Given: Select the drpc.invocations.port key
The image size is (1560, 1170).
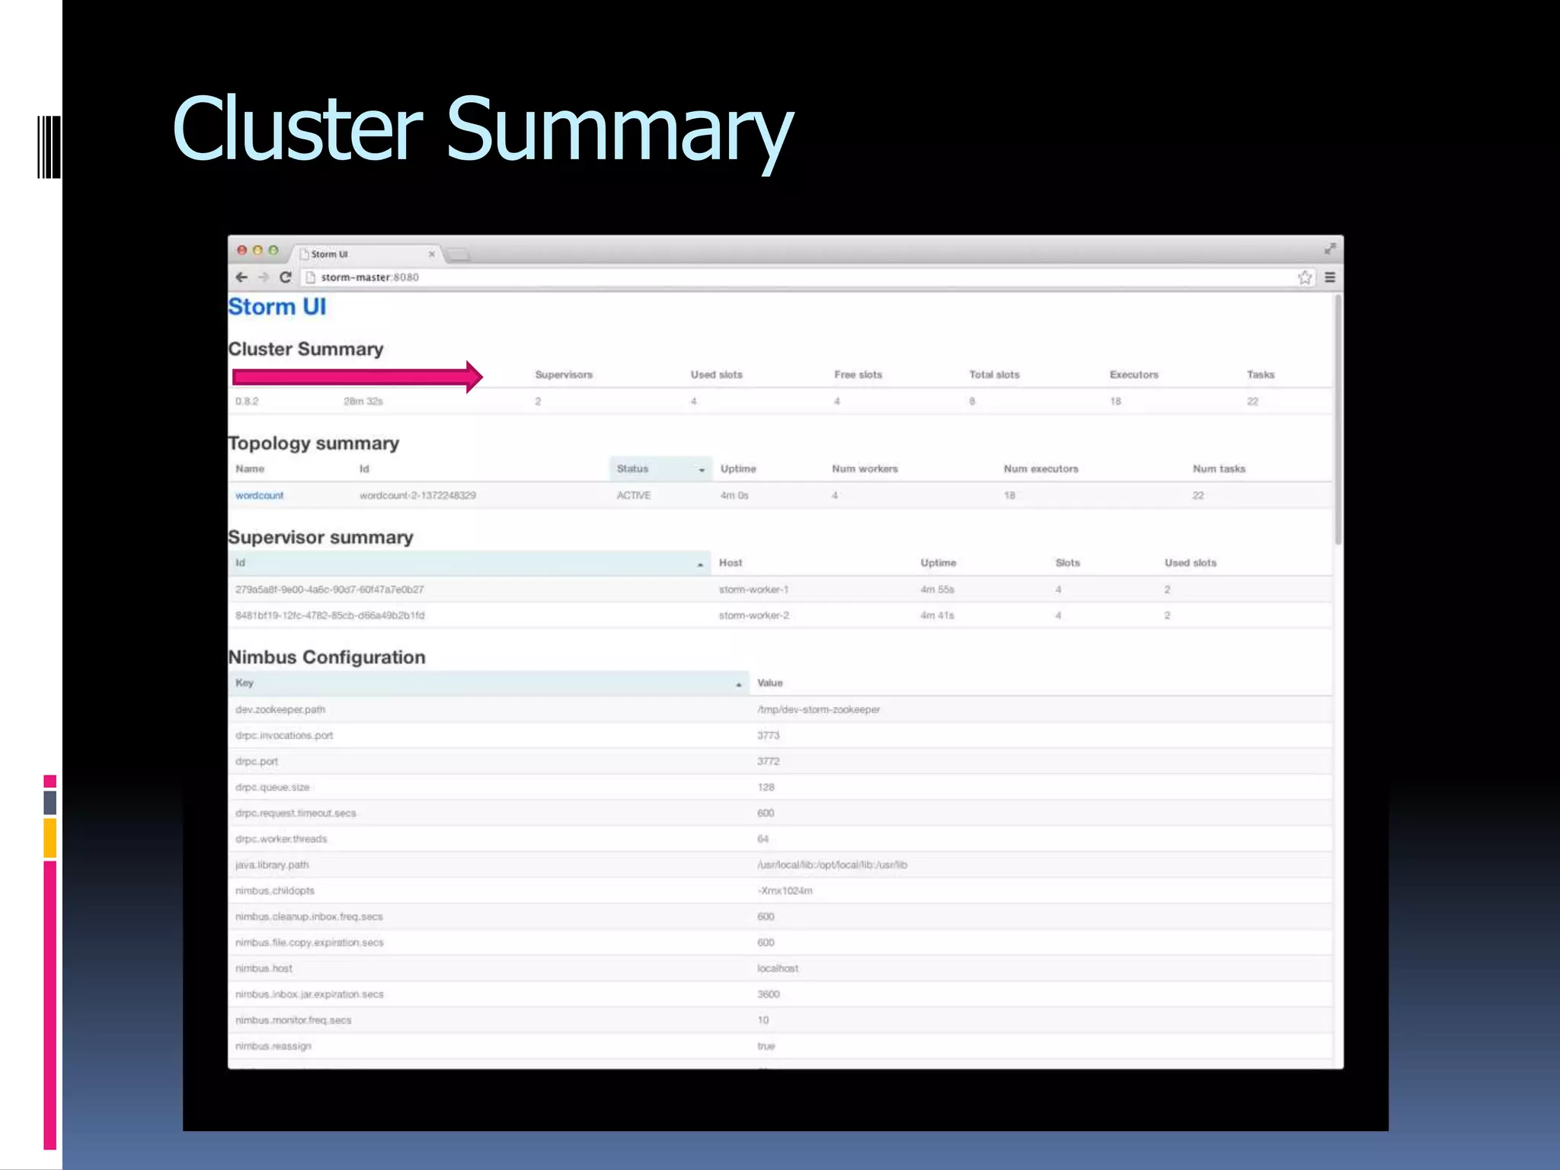Looking at the screenshot, I should (284, 736).
